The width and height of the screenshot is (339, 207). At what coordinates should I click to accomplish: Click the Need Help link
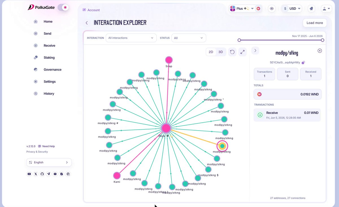46,146
